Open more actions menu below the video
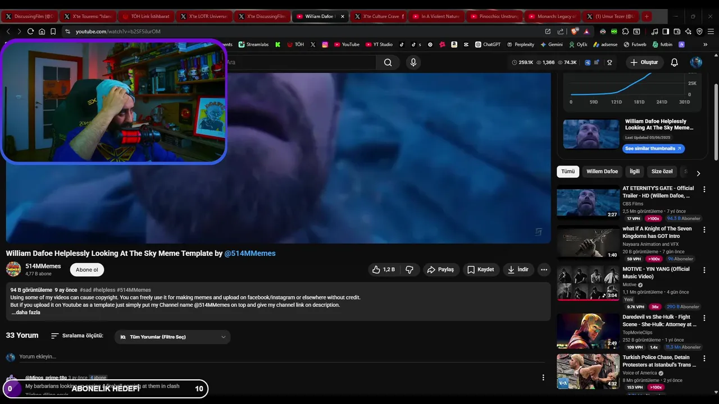The height and width of the screenshot is (404, 719). 544,269
